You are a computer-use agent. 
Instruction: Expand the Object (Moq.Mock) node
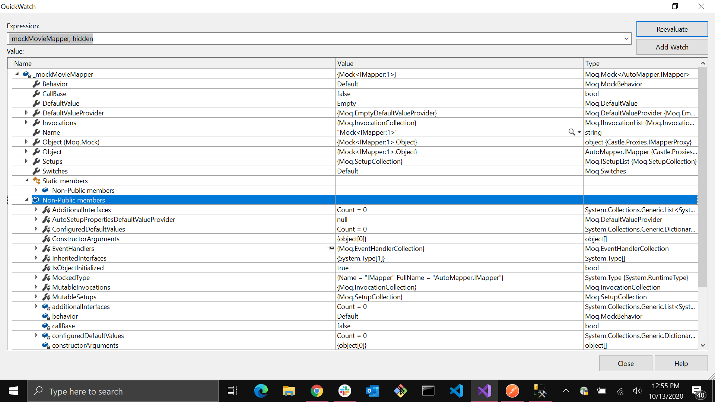tap(26, 141)
